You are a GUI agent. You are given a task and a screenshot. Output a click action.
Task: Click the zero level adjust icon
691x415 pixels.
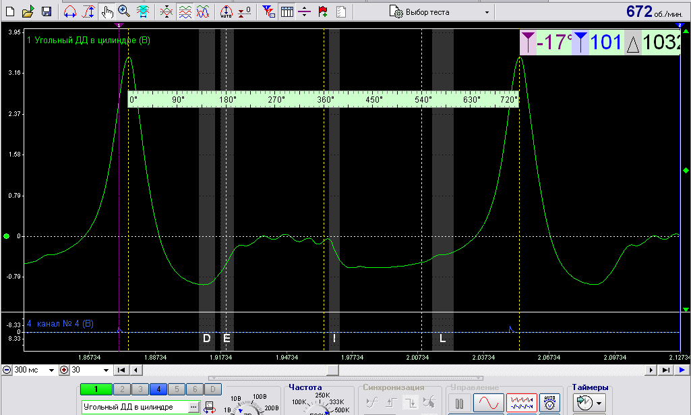(245, 11)
